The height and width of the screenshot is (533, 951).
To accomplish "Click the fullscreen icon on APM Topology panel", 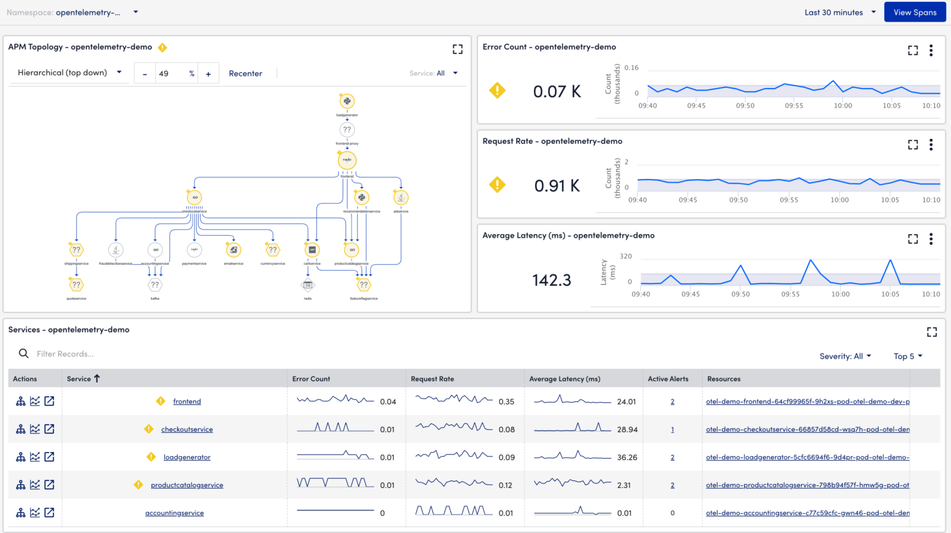I will coord(458,49).
